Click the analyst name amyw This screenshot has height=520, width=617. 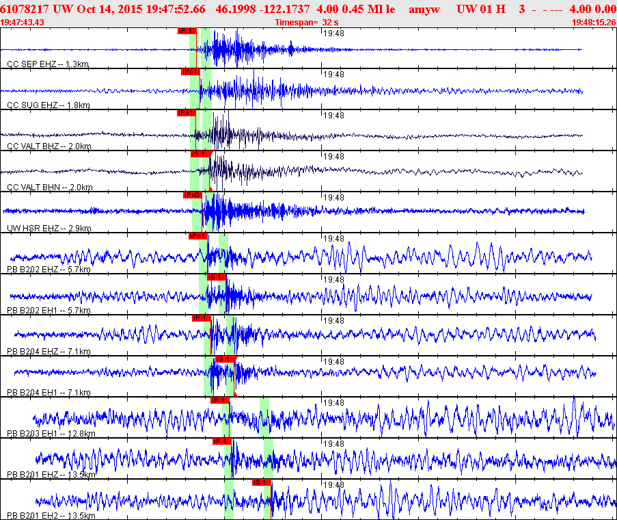[424, 9]
